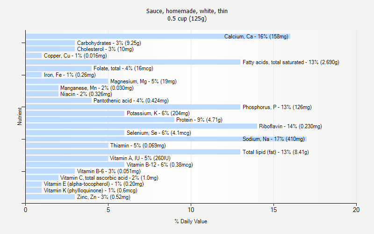Click the Folate, total - 4% (16mcg) label
This screenshot has height=234, width=374.
point(123,68)
